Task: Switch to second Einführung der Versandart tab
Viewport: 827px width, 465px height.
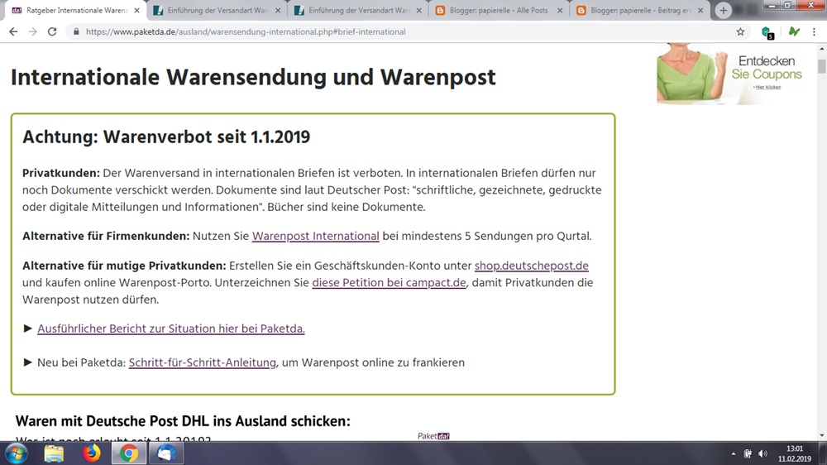Action: pyautogui.click(x=359, y=11)
